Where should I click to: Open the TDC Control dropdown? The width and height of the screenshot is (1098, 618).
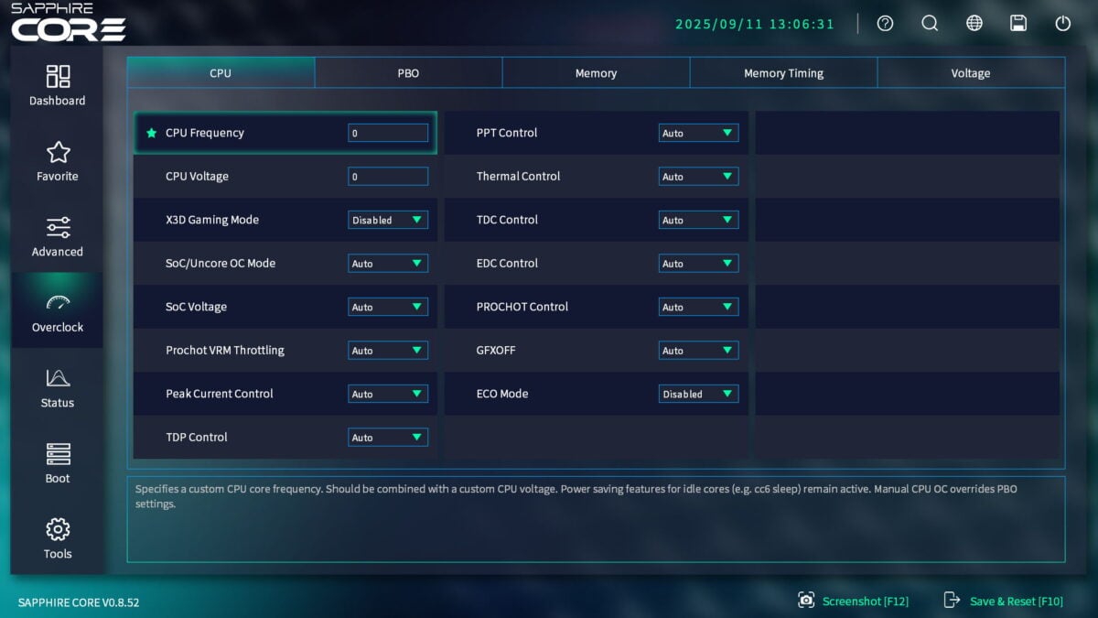[698, 220]
